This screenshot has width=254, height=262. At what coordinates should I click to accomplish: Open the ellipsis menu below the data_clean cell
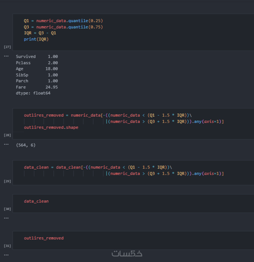click(6, 218)
